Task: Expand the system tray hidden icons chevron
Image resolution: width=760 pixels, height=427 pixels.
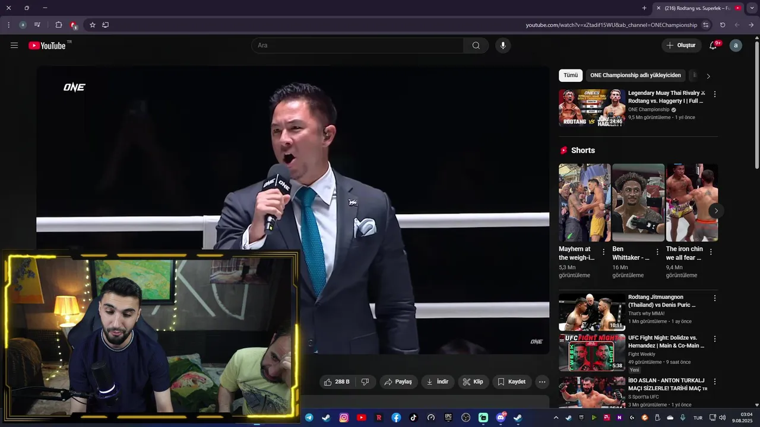Action: coord(556,418)
